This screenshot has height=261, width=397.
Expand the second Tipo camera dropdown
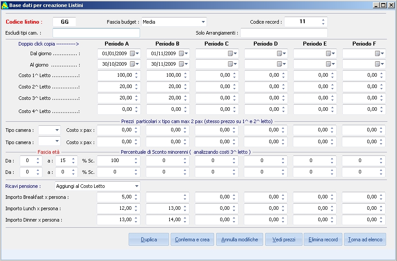click(57, 141)
